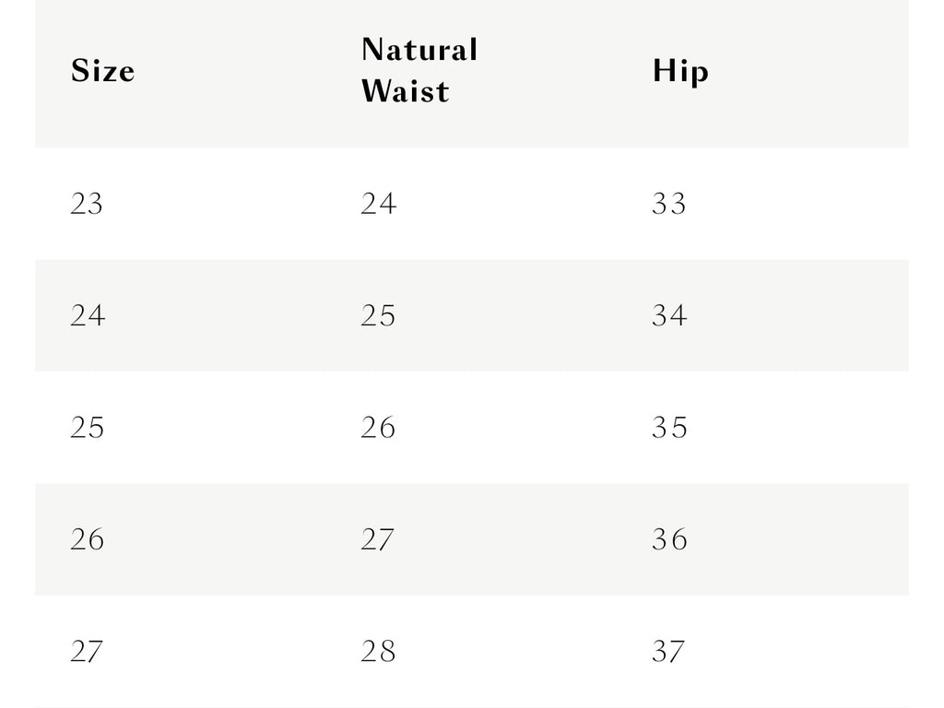Select size 27 in the Size column
The width and height of the screenshot is (944, 708).
point(87,652)
